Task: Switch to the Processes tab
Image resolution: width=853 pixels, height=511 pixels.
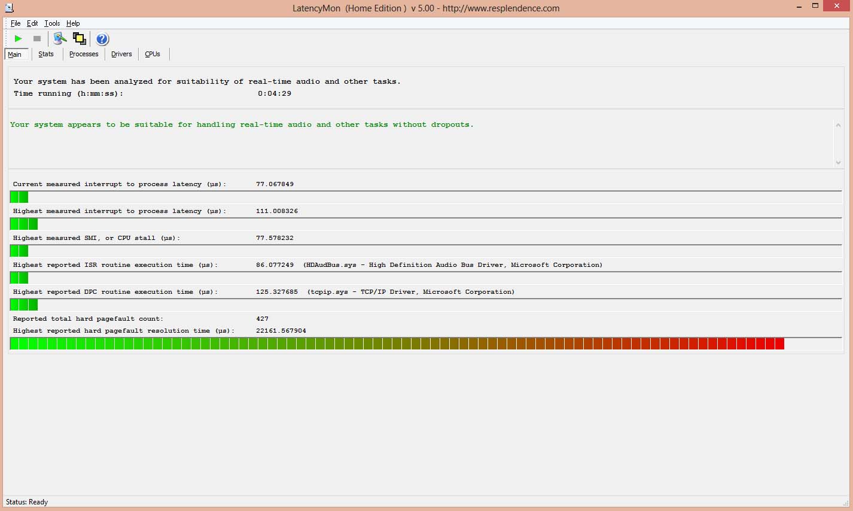Action: (x=84, y=54)
